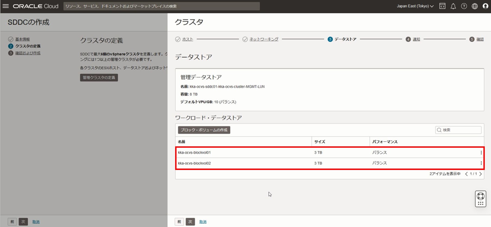491x227 pixels.
Task: Open the notifications bell
Action: pos(453,6)
